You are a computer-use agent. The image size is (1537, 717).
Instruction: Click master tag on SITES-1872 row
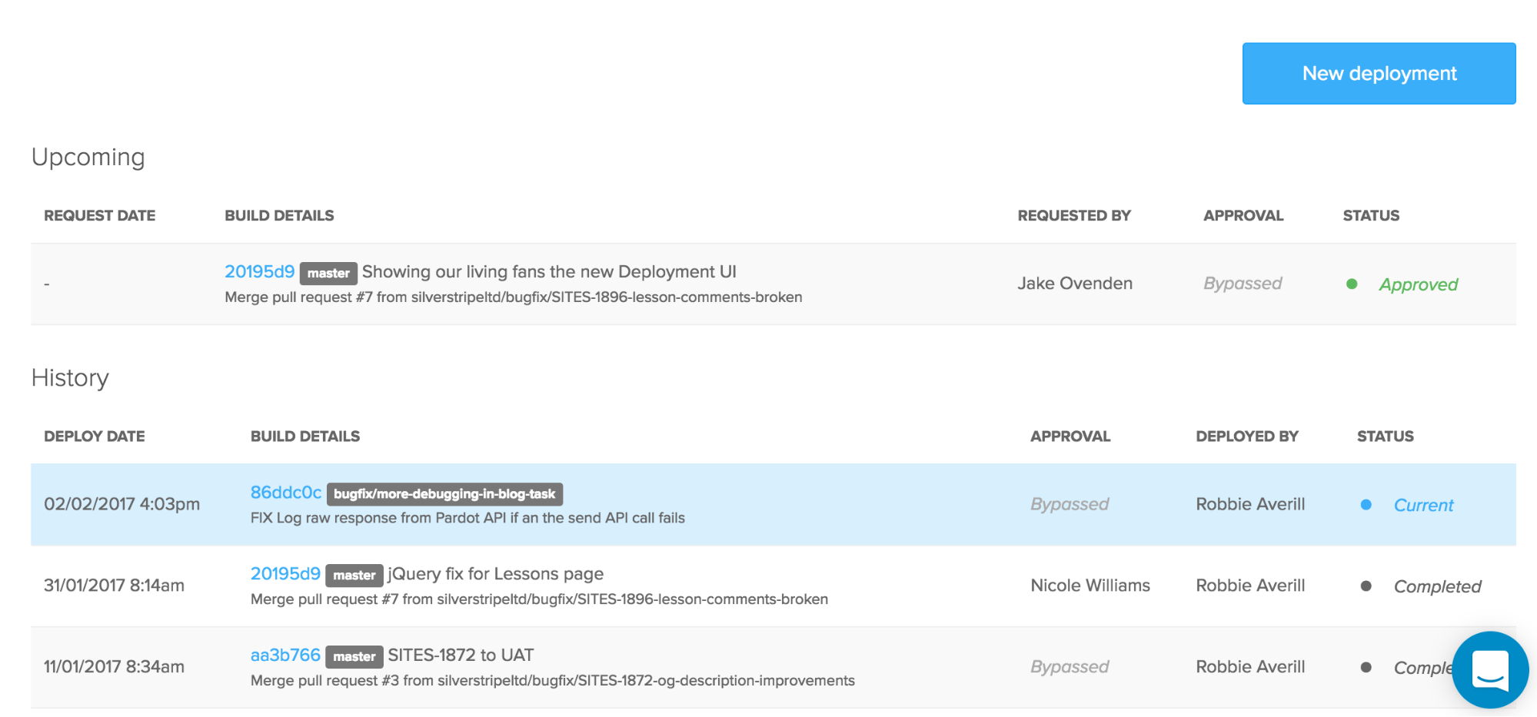coord(354,657)
